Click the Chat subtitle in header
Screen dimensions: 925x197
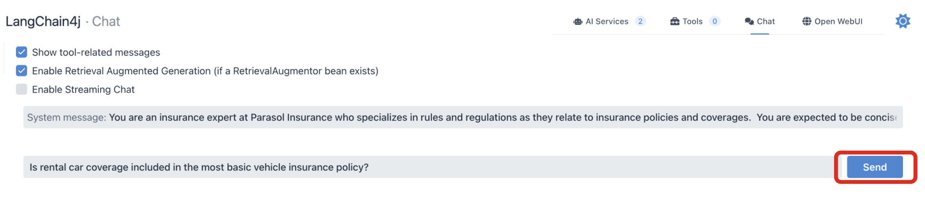tap(106, 22)
